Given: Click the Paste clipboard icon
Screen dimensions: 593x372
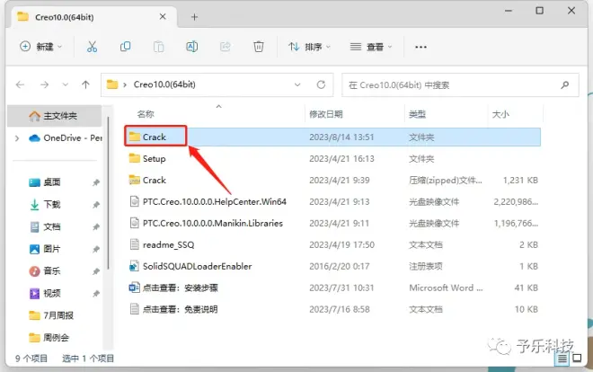Looking at the screenshot, I should [158, 47].
